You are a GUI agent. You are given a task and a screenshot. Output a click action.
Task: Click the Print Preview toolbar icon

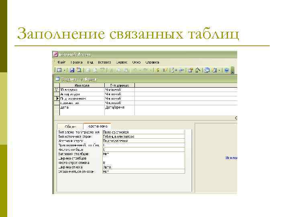(x=95, y=70)
